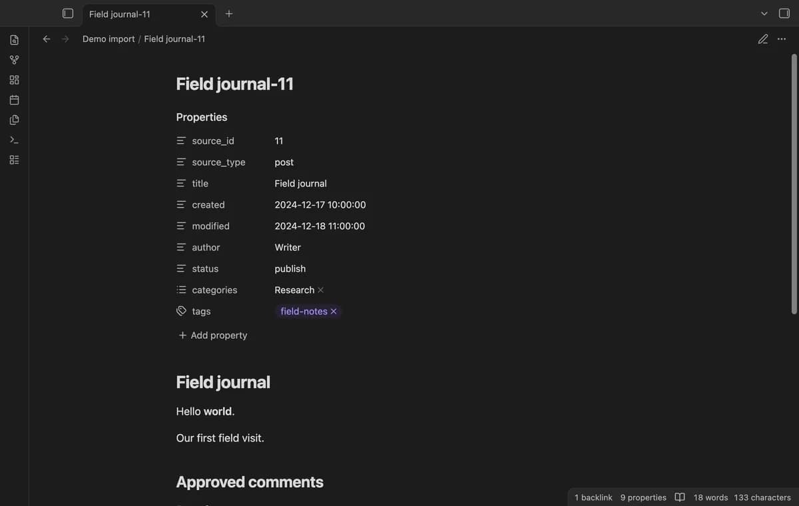Open graph view icon in ribbon
This screenshot has height=506, width=799.
[14, 60]
